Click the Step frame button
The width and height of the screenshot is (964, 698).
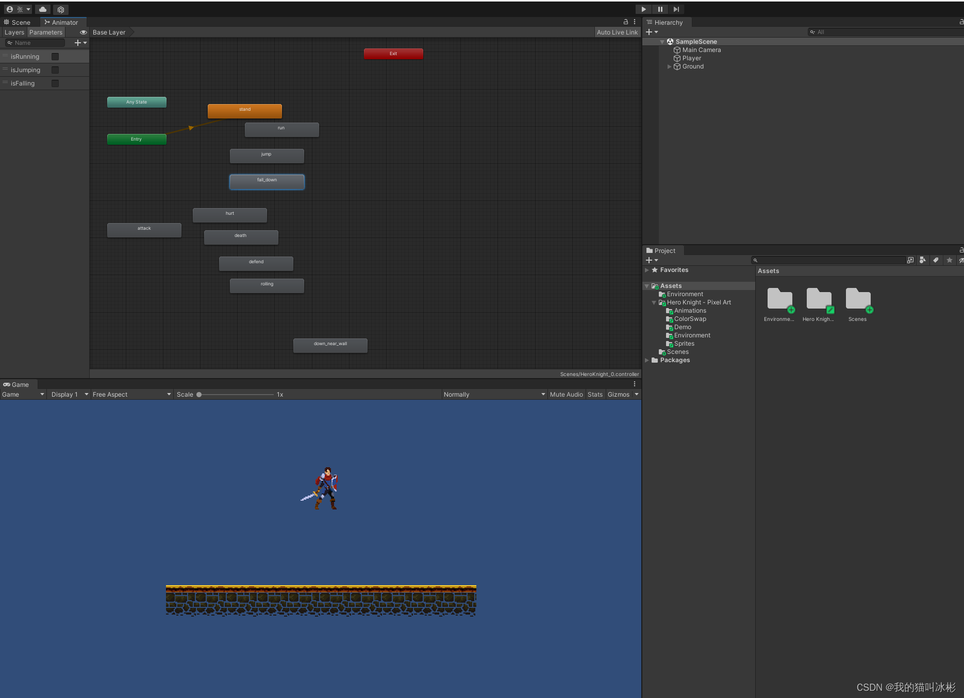(676, 9)
